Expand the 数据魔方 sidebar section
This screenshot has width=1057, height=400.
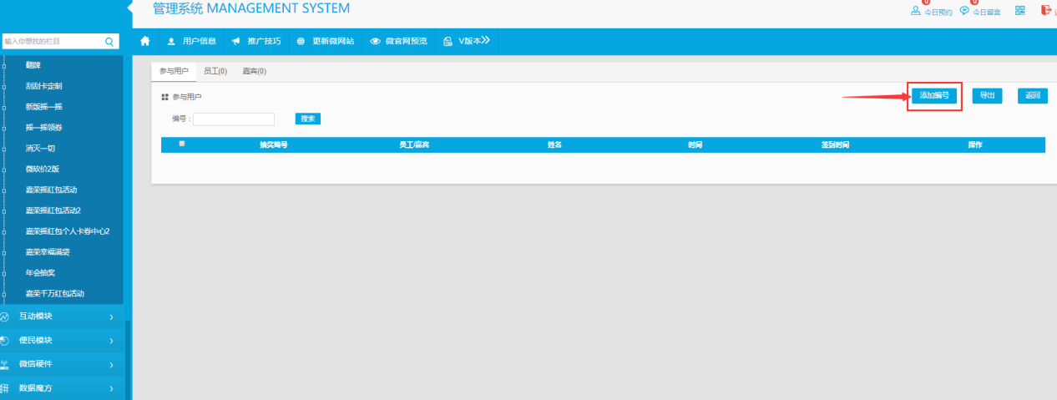point(58,388)
